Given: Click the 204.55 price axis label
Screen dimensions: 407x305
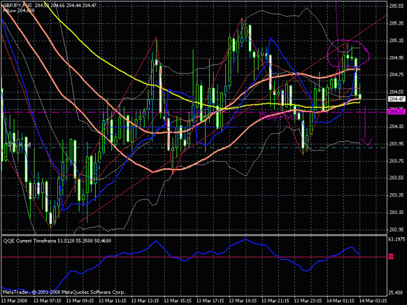Looking at the screenshot, I should tap(397, 92).
